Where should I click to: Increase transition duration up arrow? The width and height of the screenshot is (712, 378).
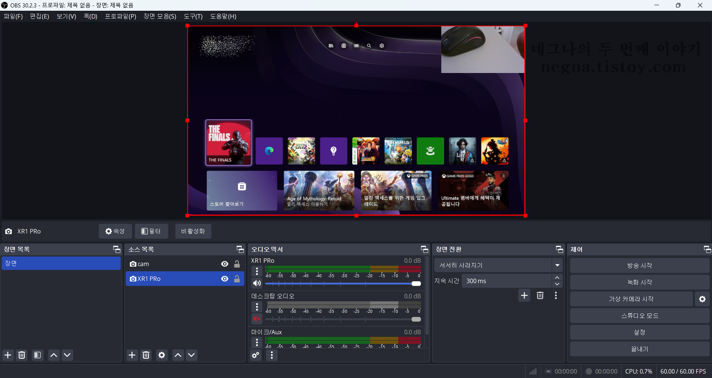click(557, 278)
